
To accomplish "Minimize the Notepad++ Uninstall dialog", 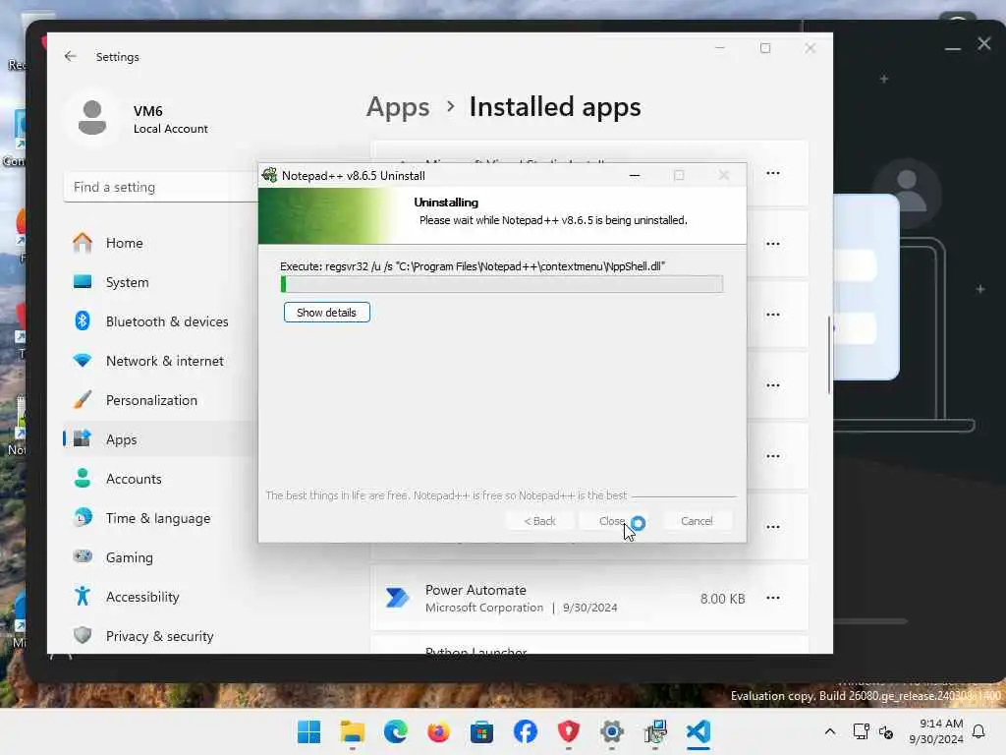I will 635,175.
